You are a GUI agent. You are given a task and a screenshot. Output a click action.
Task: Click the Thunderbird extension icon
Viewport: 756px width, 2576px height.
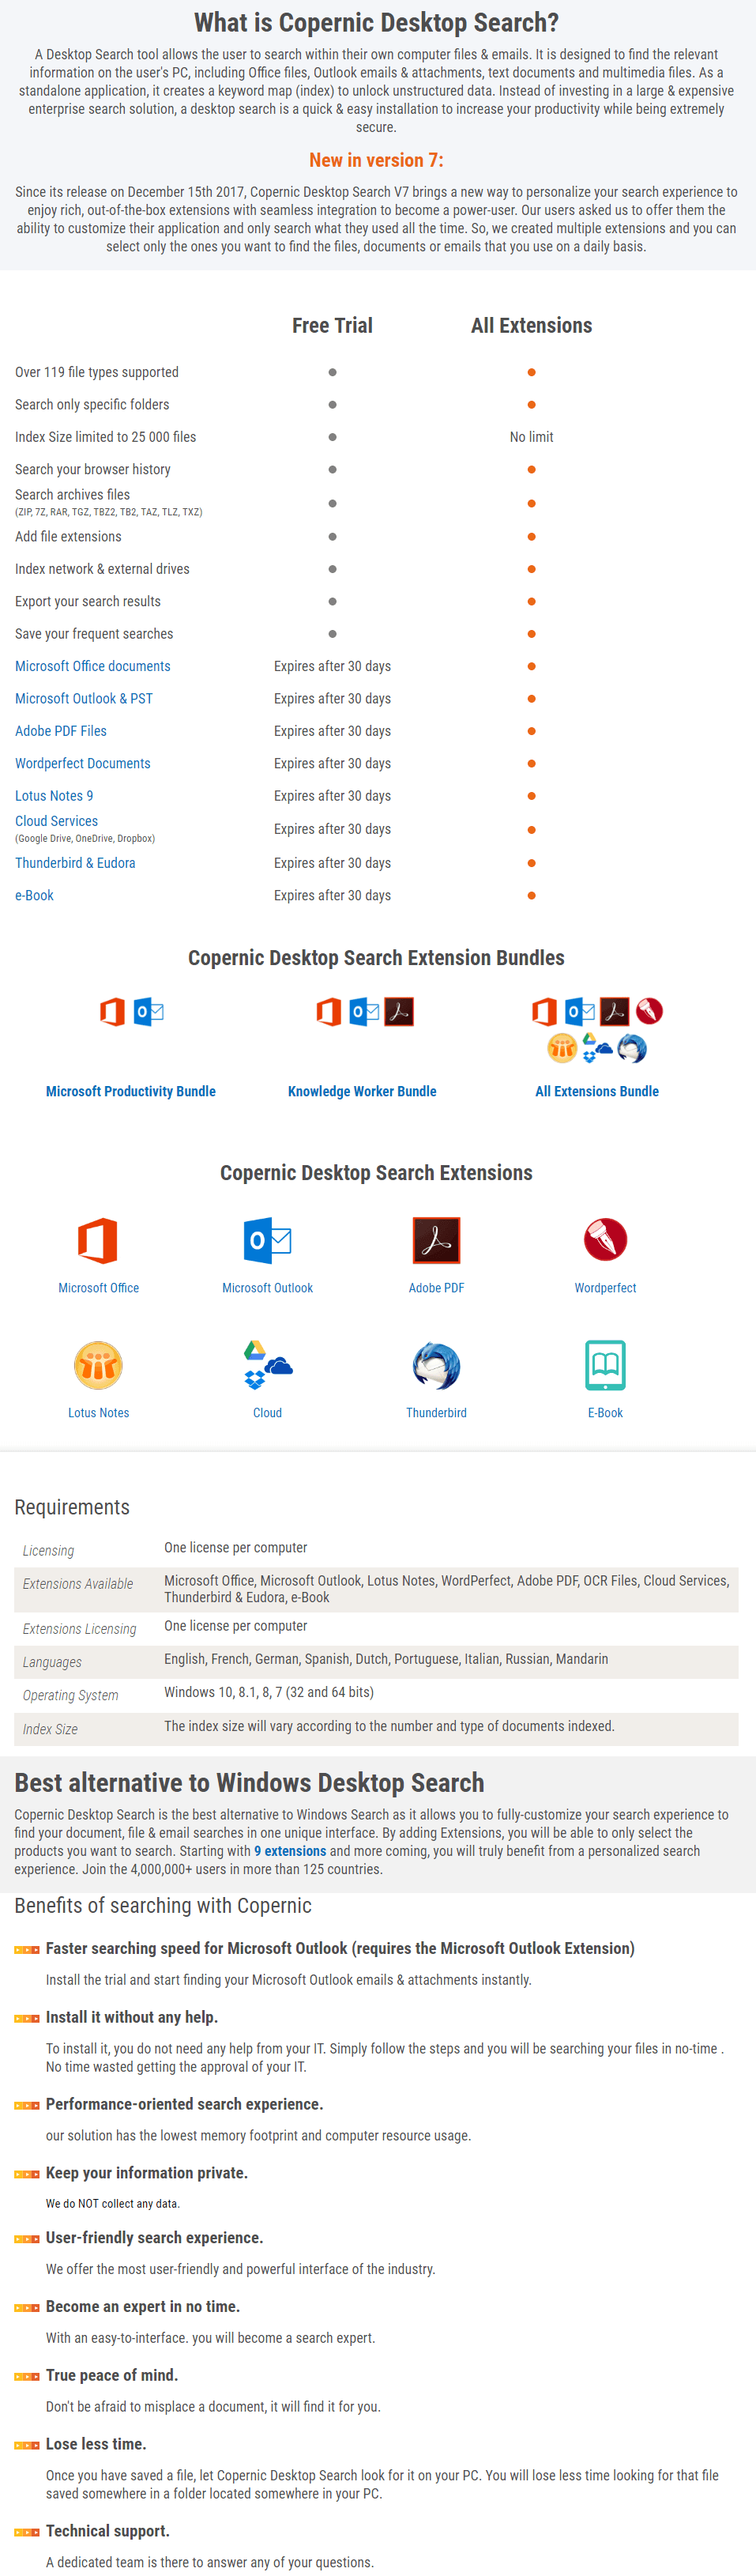point(436,1365)
